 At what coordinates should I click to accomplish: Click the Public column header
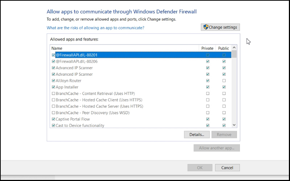click(x=223, y=49)
